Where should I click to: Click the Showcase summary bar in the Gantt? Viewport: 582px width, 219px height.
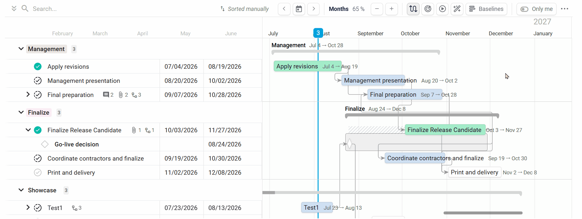pyautogui.click(x=392, y=193)
